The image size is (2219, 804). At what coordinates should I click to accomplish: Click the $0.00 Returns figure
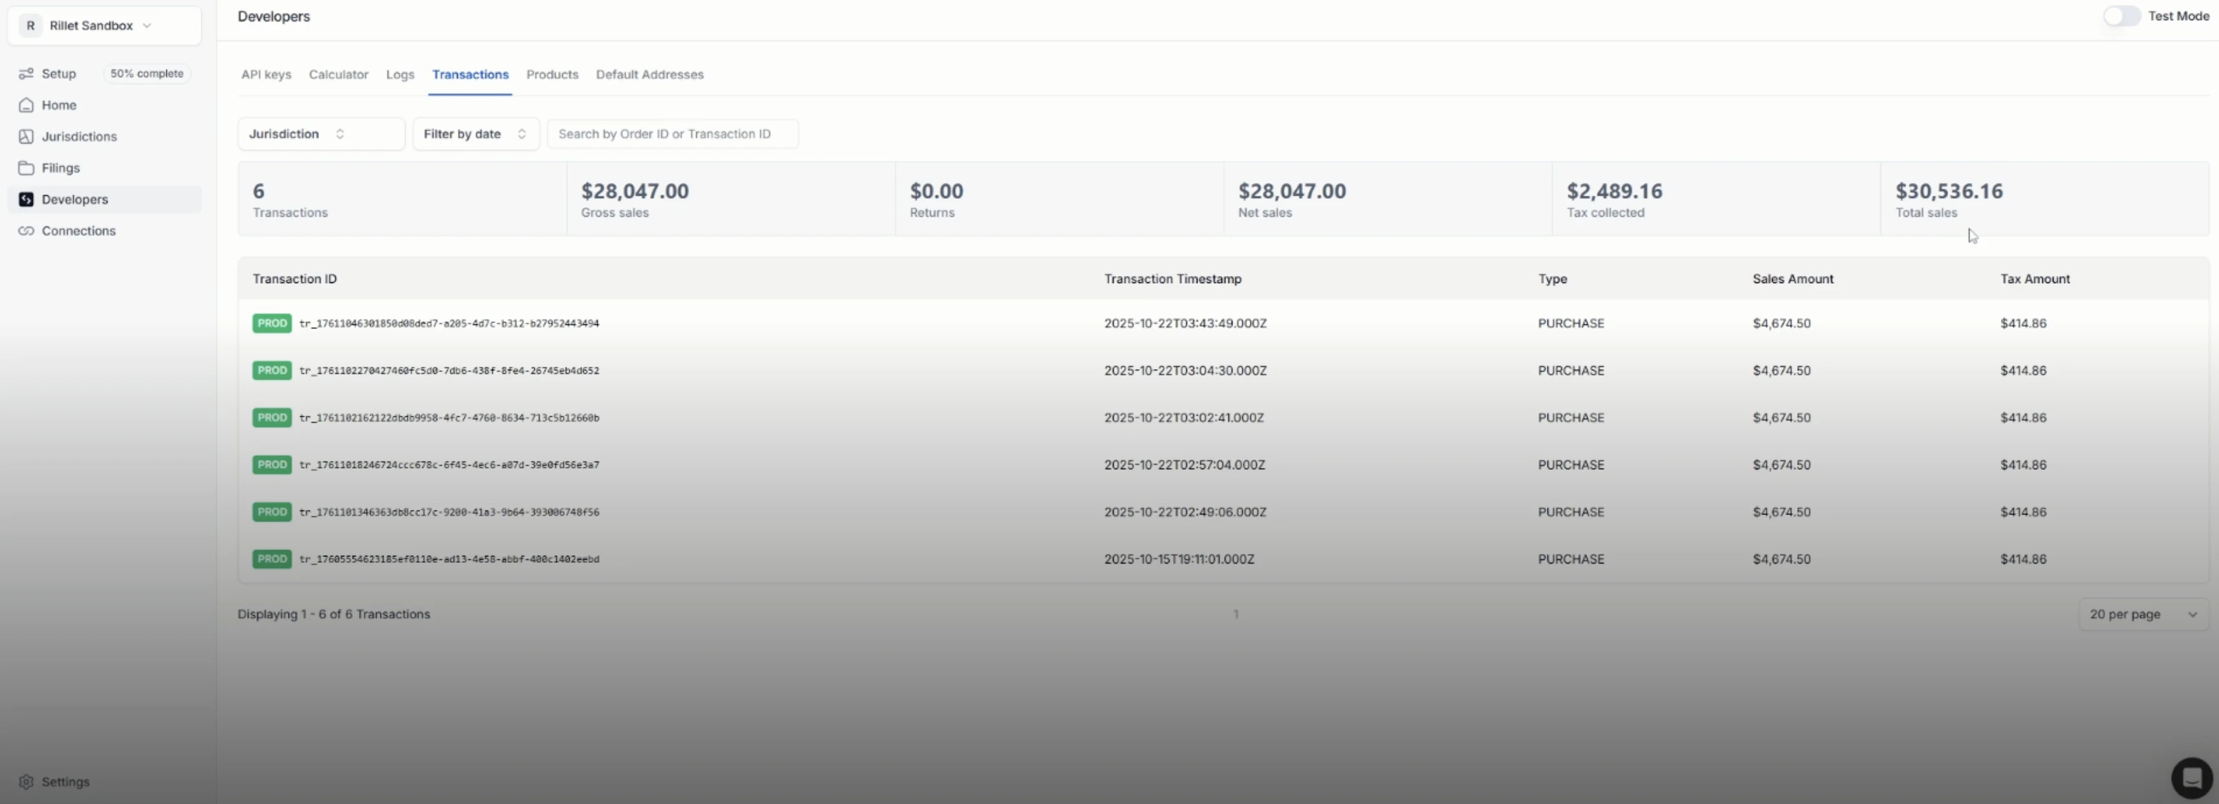tap(936, 191)
